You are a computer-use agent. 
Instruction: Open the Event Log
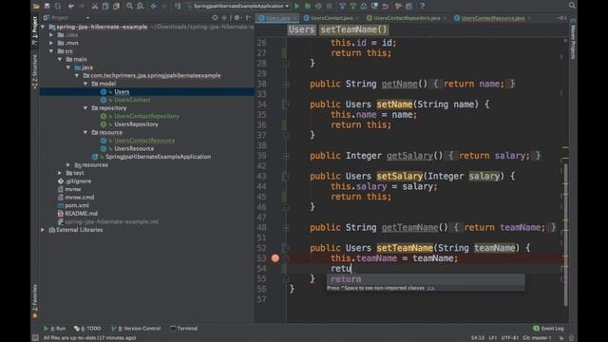(549, 329)
